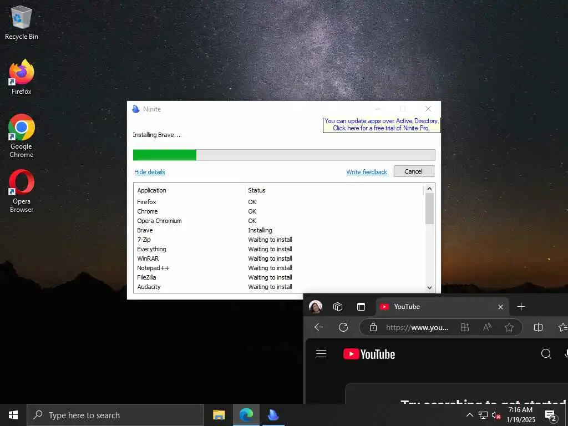Image resolution: width=568 pixels, height=426 pixels.
Task: Switch to Microsoft Edge on the taskbar
Action: pyautogui.click(x=246, y=415)
